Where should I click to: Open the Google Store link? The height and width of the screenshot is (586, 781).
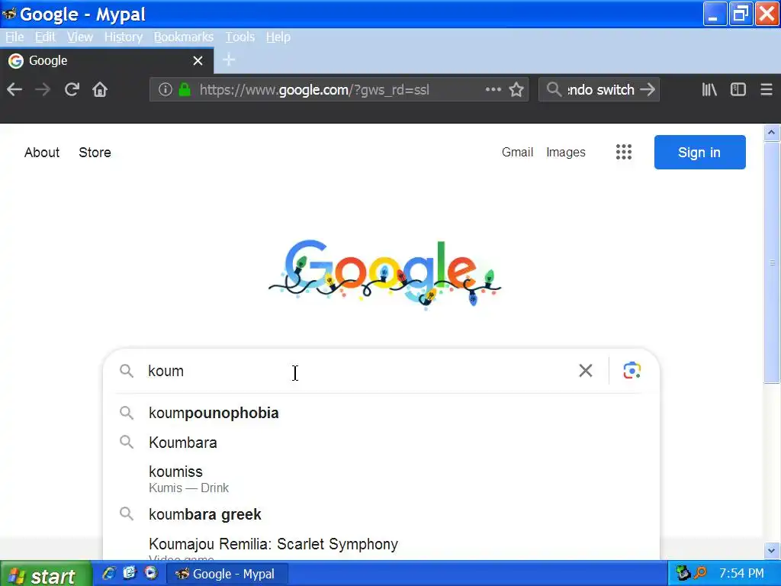(x=95, y=152)
